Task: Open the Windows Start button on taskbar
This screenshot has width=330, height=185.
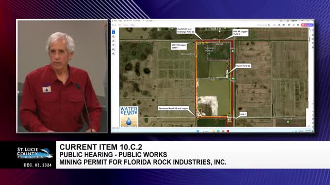Action: coord(197,131)
